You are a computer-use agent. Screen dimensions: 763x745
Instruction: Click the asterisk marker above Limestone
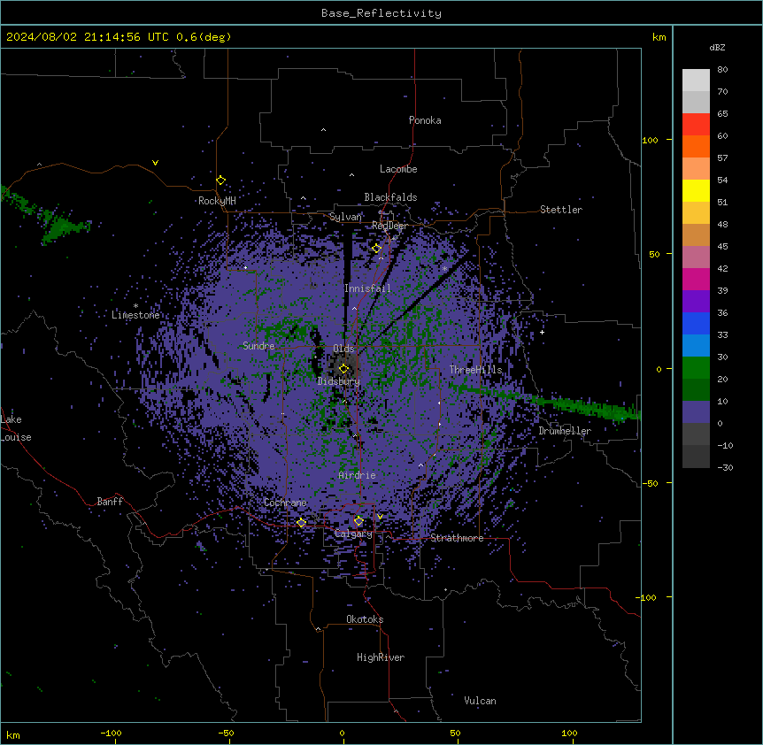tap(135, 306)
